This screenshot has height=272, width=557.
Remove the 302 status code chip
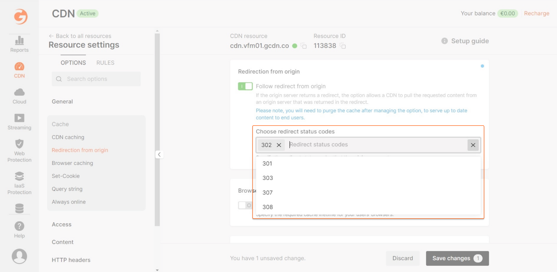(278, 145)
